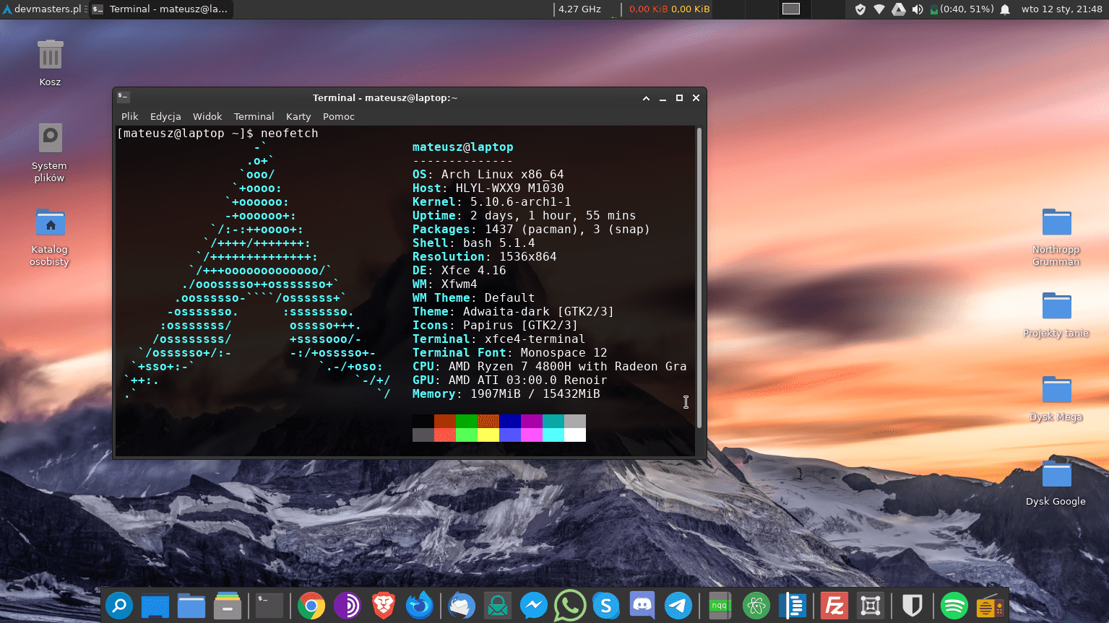Open the green padlock envelope mail app
1109x623 pixels.
pyautogui.click(x=498, y=606)
